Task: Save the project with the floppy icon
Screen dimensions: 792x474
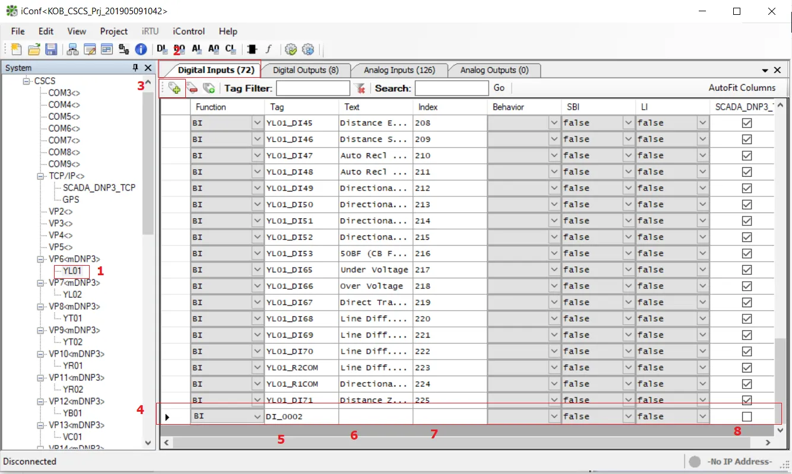Action: [x=51, y=49]
